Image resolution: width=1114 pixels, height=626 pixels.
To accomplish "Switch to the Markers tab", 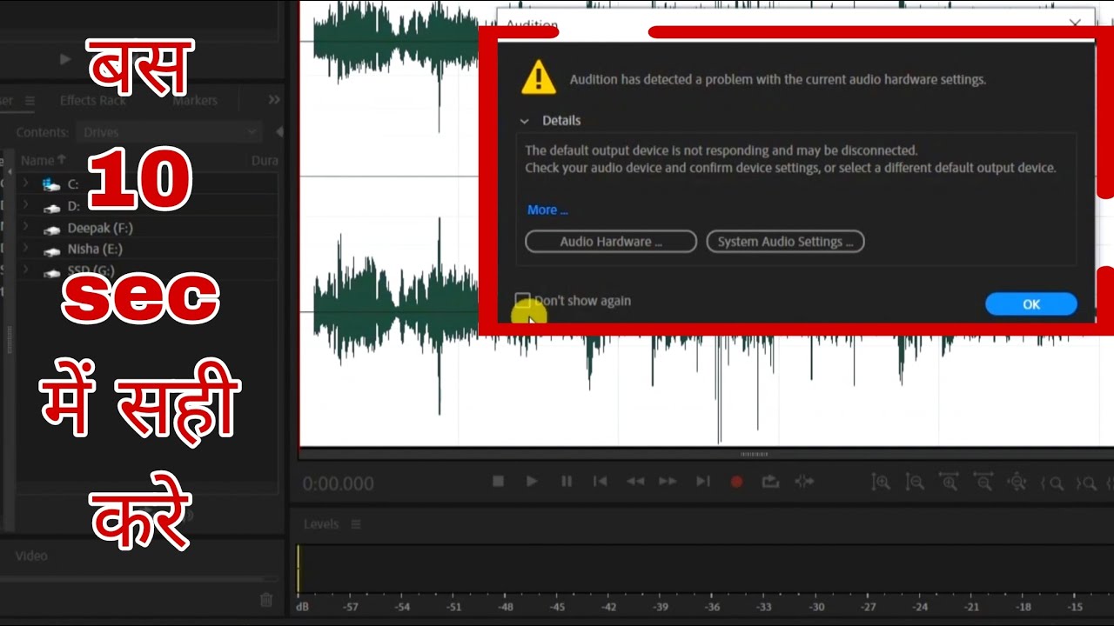I will coord(195,100).
